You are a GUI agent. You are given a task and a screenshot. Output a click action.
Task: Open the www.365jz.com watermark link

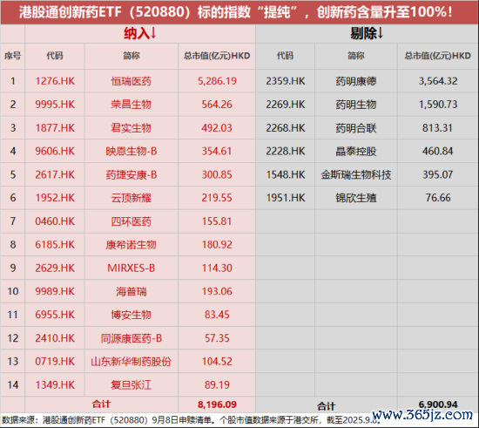(x=422, y=415)
